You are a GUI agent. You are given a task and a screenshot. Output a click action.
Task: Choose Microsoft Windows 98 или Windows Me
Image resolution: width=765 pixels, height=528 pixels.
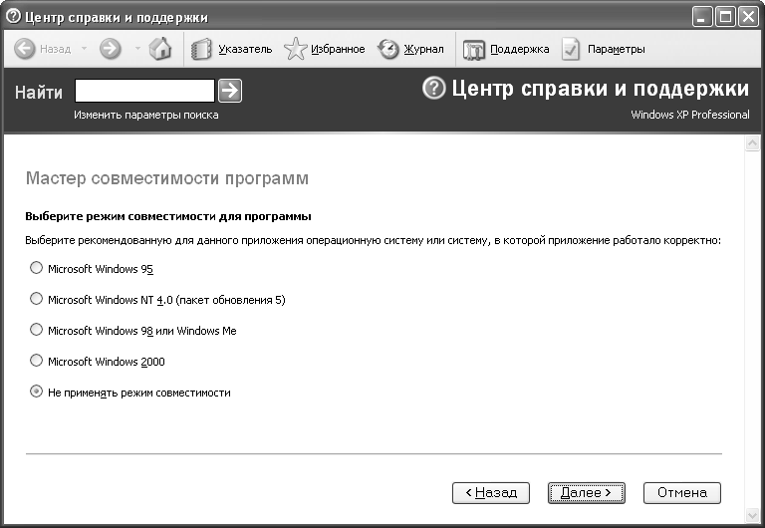(37, 330)
